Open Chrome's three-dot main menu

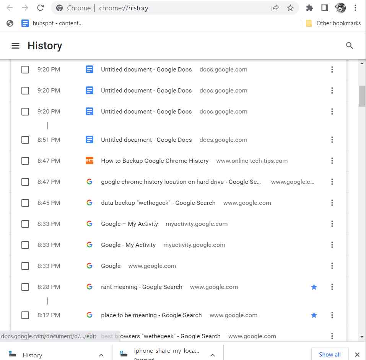point(355,8)
